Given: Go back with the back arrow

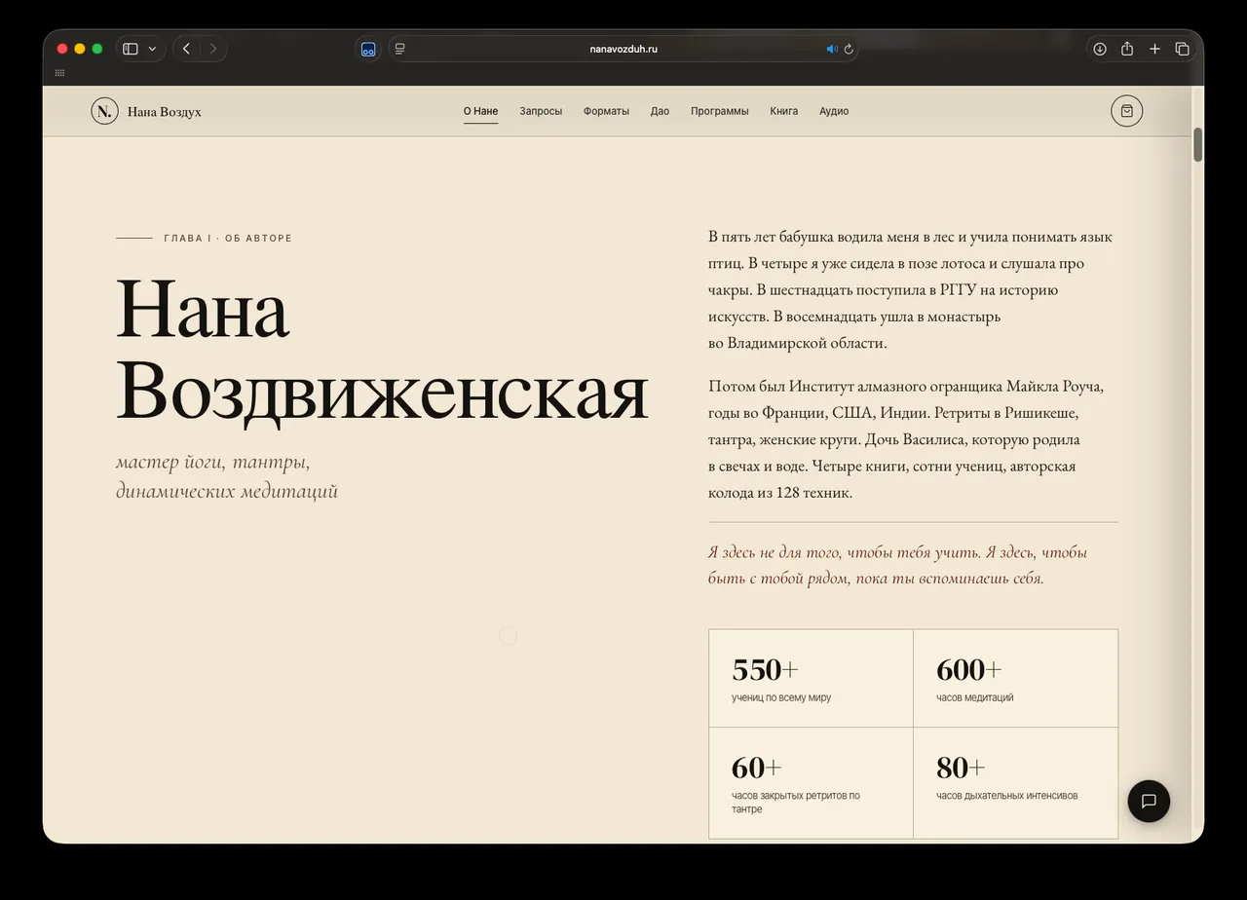Looking at the screenshot, I should (186, 49).
